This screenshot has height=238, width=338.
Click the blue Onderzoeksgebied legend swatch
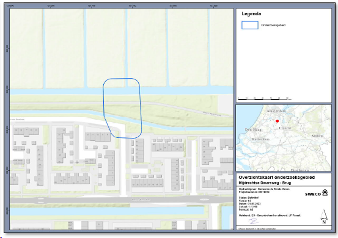250,25
